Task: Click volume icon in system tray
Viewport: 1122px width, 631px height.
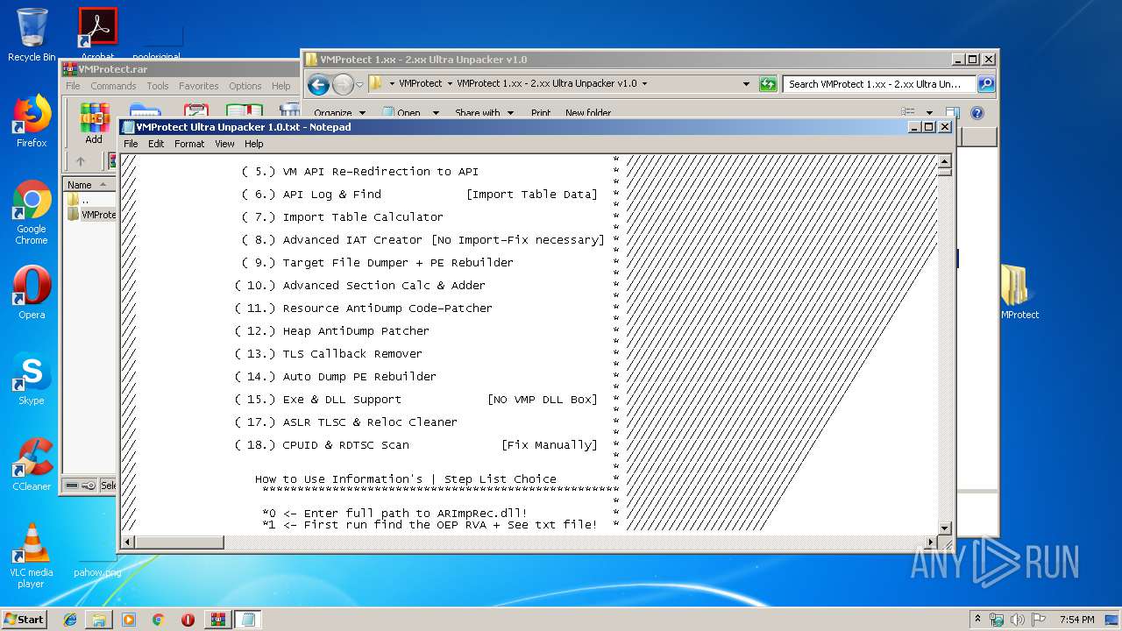Action: [x=1018, y=619]
